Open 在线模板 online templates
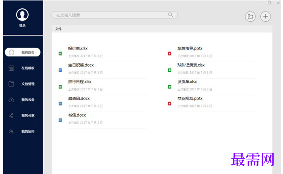 tap(28, 68)
